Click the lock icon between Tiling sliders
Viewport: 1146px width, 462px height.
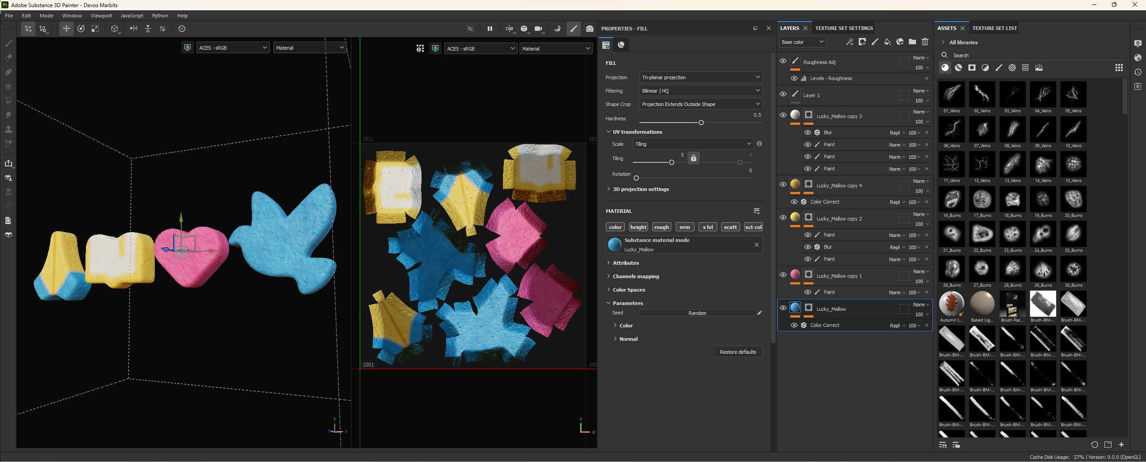tap(694, 158)
